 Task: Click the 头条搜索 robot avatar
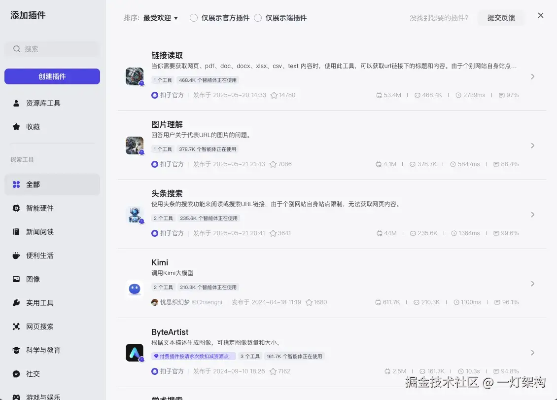pos(135,215)
